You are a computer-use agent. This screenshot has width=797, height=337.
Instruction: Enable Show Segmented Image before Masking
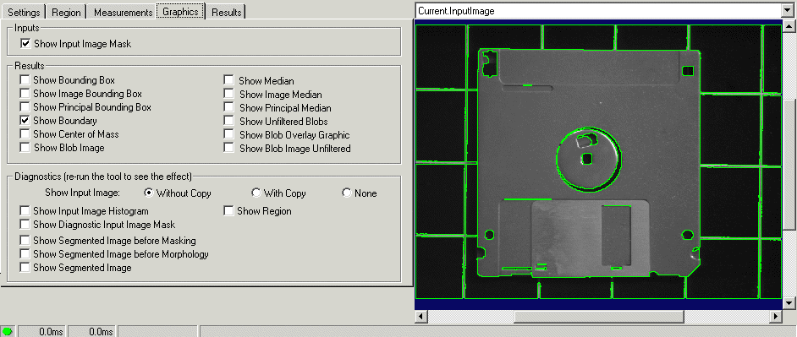click(25, 240)
